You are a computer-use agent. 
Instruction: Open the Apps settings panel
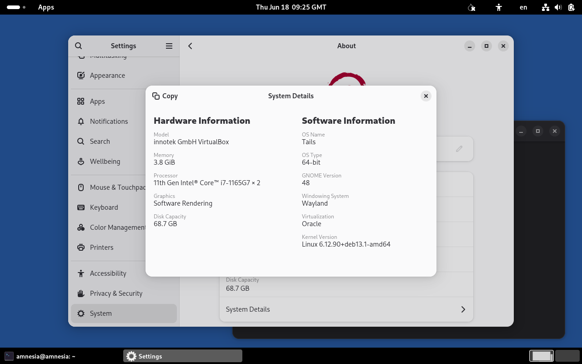click(x=124, y=101)
